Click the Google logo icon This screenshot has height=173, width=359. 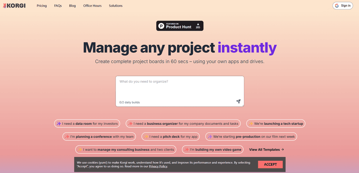click(337, 6)
